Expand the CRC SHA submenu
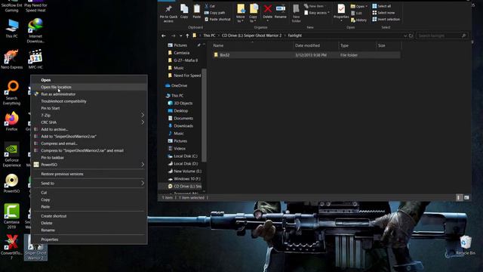This screenshot has height=272, width=483. pos(89,122)
